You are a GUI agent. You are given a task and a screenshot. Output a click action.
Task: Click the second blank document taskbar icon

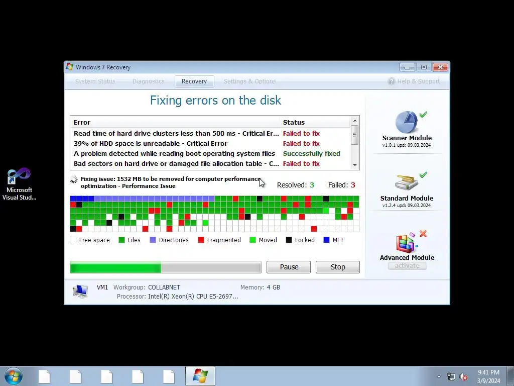75,376
